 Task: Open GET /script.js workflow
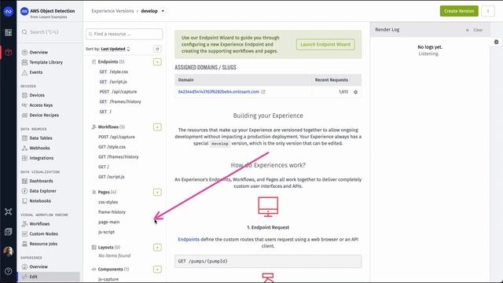point(112,176)
